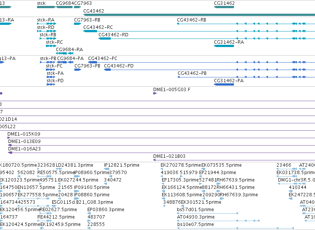Image resolution: width=315 pixels, height=230 pixels.
Task: Click EST bs57d01.5prime
Action: 195,210
